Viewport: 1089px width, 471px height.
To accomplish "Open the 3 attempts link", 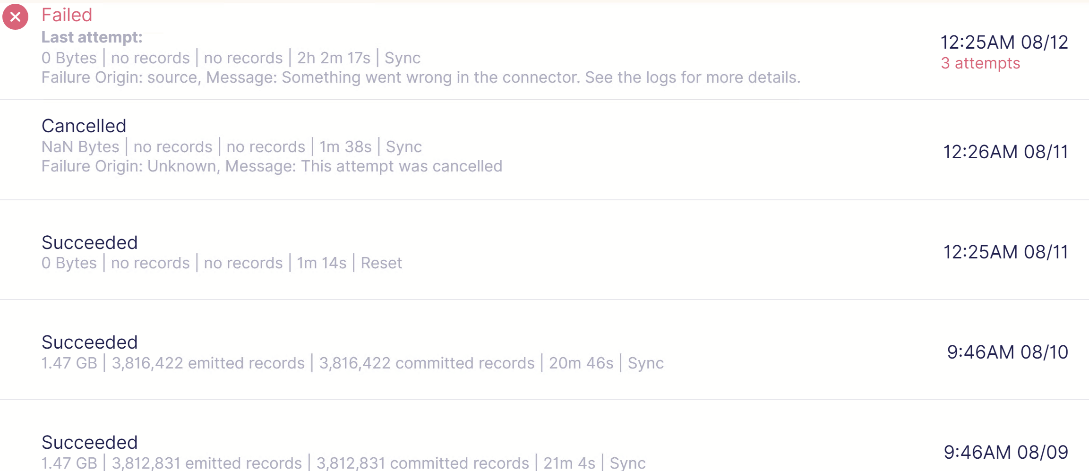I will [x=980, y=63].
